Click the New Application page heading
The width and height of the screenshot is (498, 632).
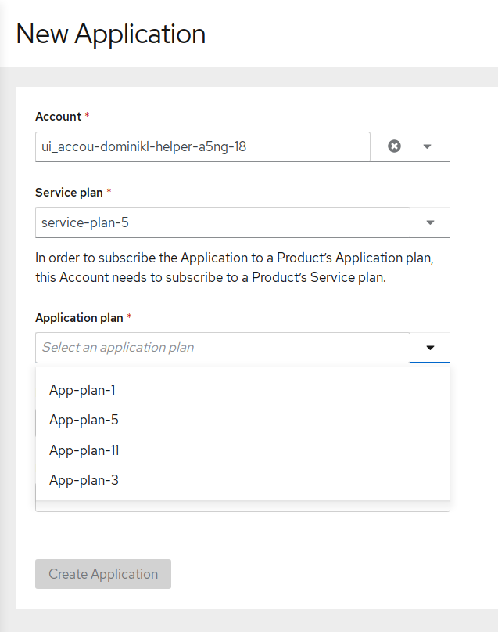(x=110, y=34)
